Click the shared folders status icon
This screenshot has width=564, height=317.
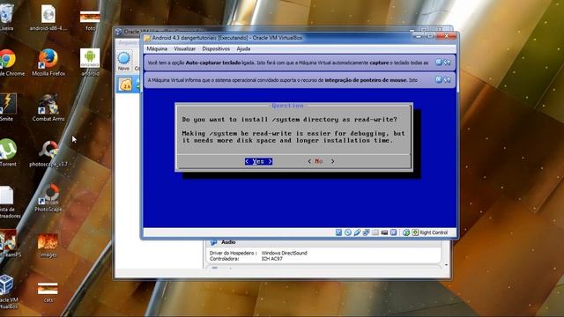pyautogui.click(x=375, y=232)
